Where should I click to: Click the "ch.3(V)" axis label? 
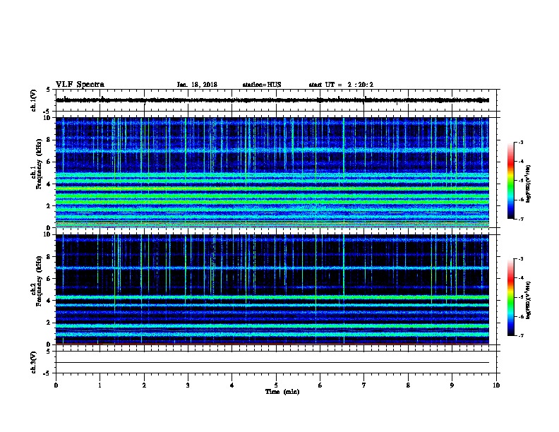pyautogui.click(x=33, y=362)
